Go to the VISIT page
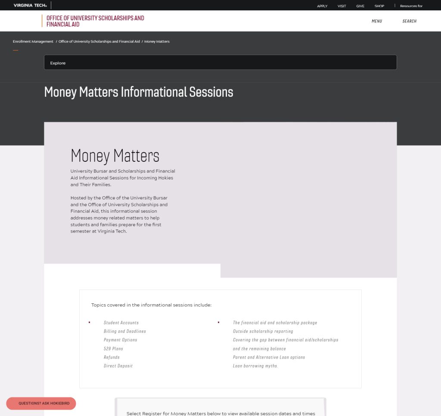This screenshot has width=441, height=416. [342, 6]
